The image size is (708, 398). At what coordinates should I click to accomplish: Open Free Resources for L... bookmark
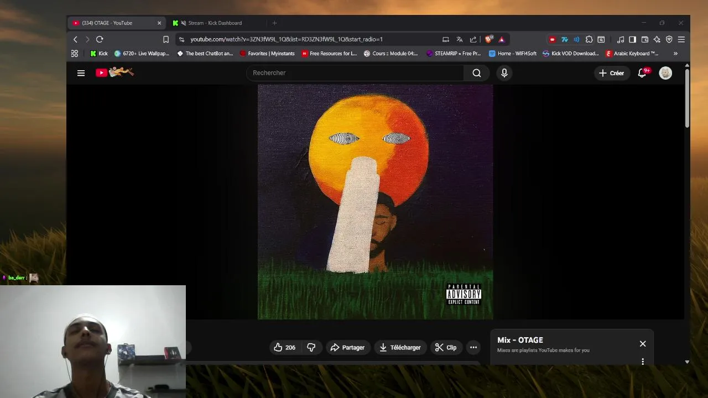330,54
